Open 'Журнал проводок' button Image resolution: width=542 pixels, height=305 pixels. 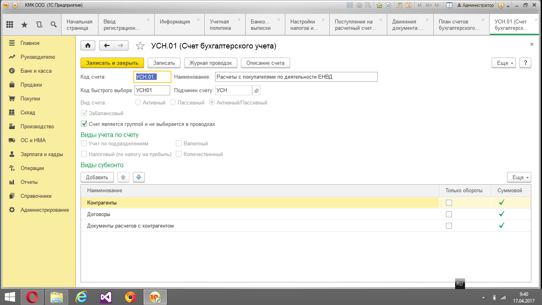pos(210,63)
